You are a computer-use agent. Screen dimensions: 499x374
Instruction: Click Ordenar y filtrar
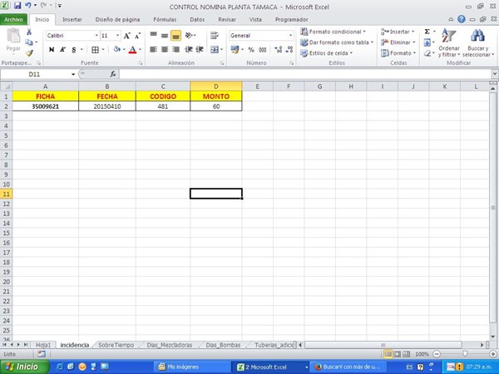pyautogui.click(x=449, y=42)
